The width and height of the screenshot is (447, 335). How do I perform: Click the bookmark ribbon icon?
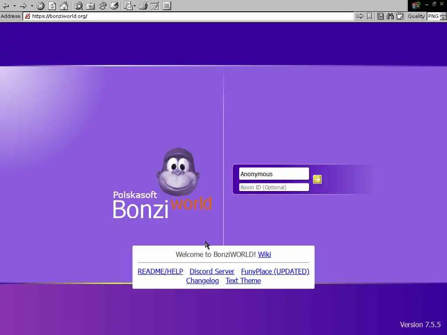point(369,16)
